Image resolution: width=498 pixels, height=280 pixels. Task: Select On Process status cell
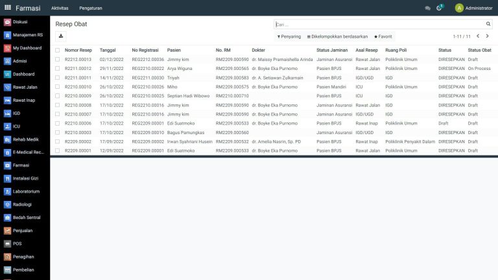(x=479, y=69)
